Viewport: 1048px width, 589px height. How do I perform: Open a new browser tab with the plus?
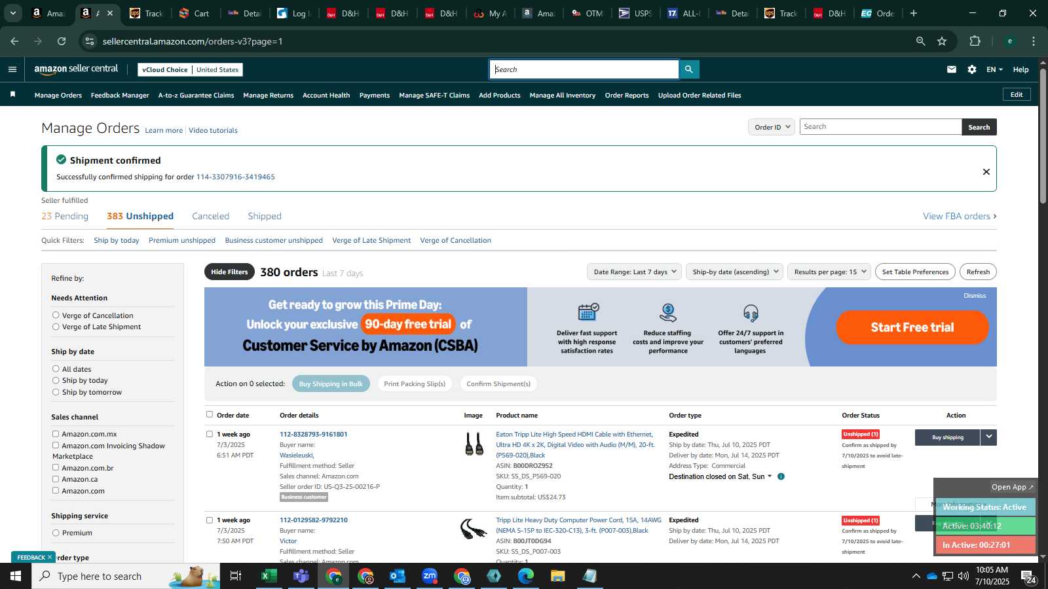click(x=914, y=13)
